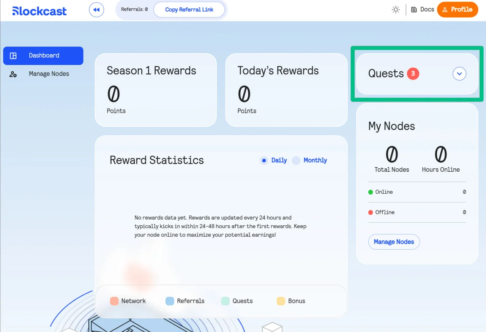486x332 pixels.
Task: Click the Quests legend color swatch
Action: coord(226,301)
